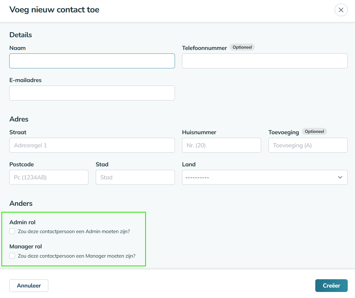Click the 'een Admin moeten zijn?' checkbox label
Screen dimensions: 355x298
[74, 232]
